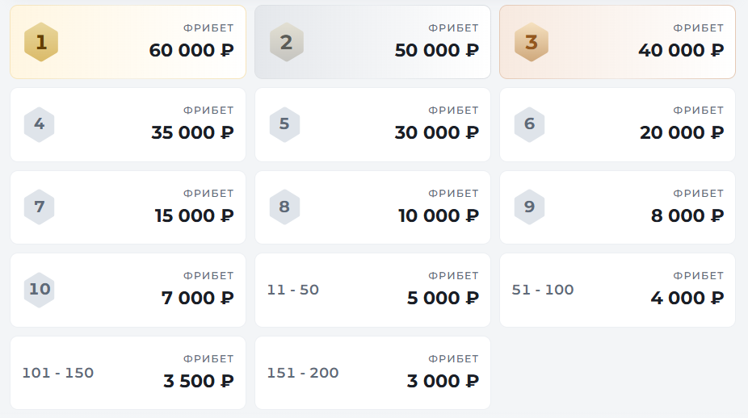Image resolution: width=748 pixels, height=418 pixels.
Task: Click the rank 6 hexagon badge
Action: tap(529, 124)
